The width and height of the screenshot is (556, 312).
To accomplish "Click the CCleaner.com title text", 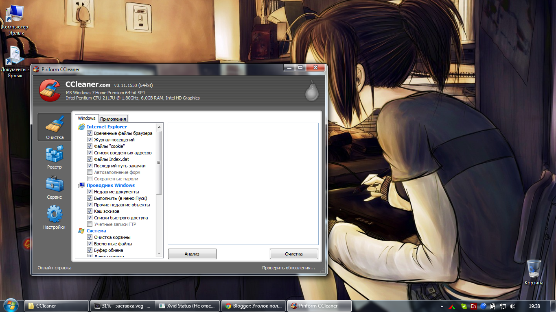I will (x=88, y=84).
